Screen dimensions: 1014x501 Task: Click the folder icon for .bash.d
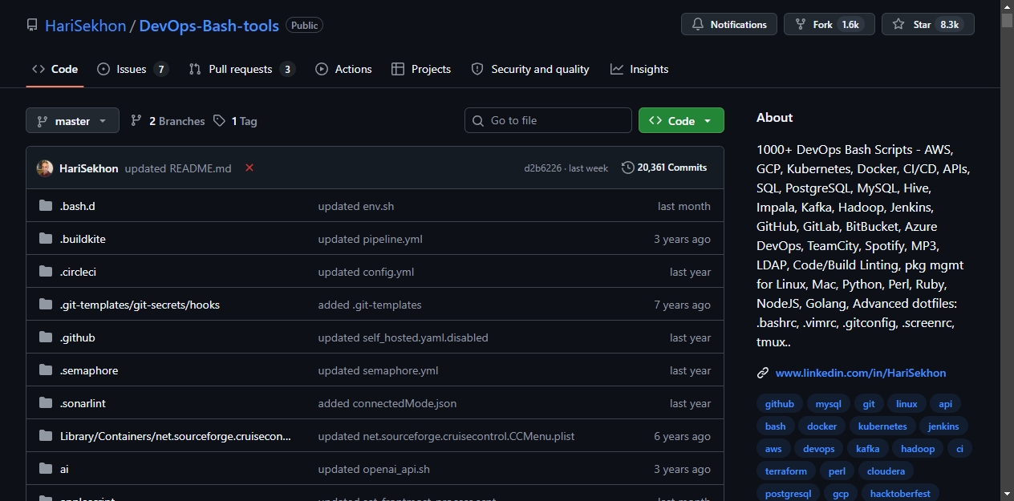pyautogui.click(x=46, y=206)
